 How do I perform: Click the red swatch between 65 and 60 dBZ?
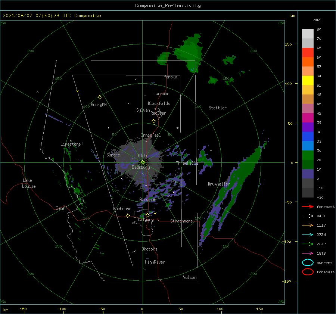308,53
